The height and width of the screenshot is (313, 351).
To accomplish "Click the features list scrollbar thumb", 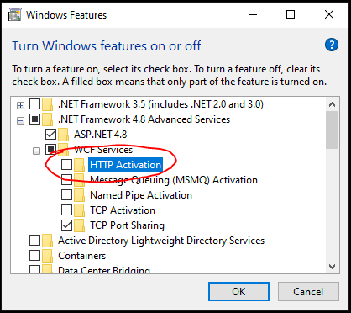I will [x=333, y=130].
